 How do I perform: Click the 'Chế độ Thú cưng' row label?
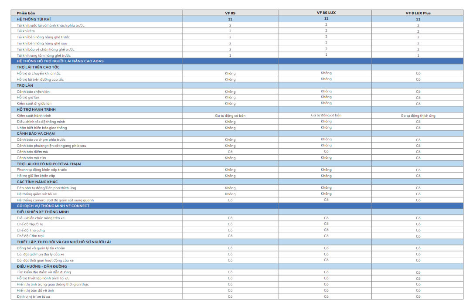(31, 230)
